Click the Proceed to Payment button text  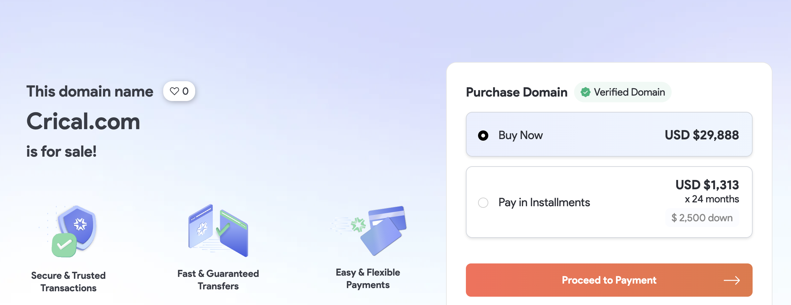[x=609, y=280]
